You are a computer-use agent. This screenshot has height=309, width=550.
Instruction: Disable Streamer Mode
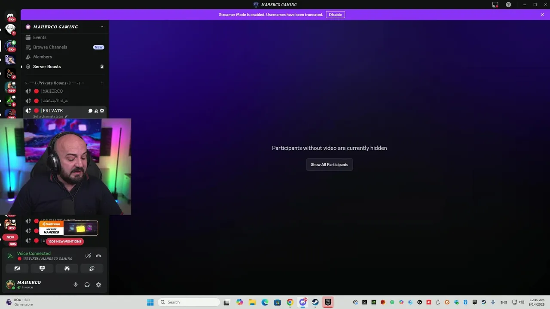(335, 15)
